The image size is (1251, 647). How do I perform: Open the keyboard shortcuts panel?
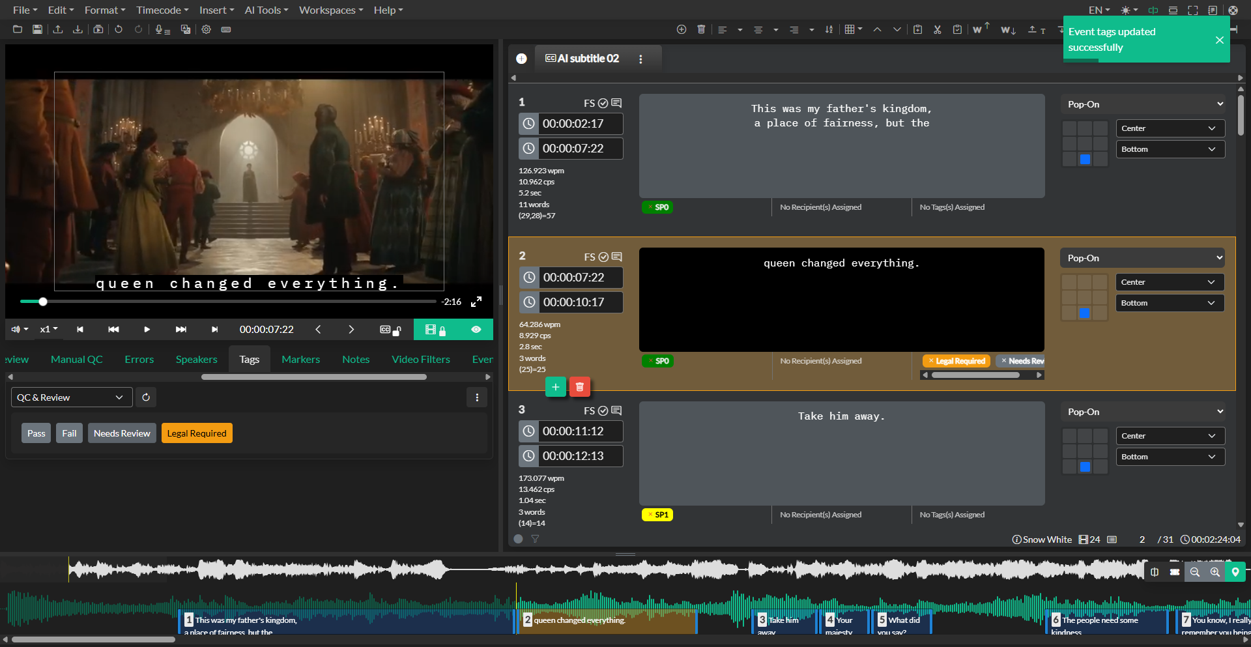click(x=226, y=29)
